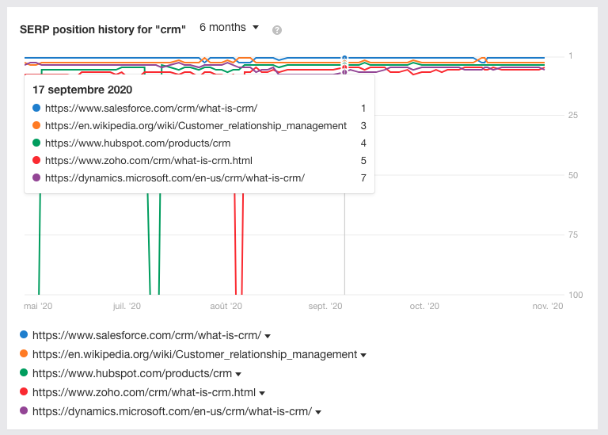Open the dynamics.microsoft.com legend link
Viewport: 608px width, 435px height.
pyautogui.click(x=172, y=411)
